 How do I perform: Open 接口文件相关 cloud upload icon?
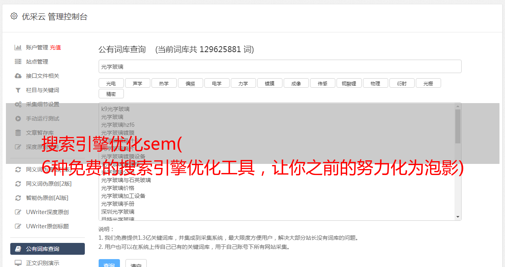pos(18,76)
